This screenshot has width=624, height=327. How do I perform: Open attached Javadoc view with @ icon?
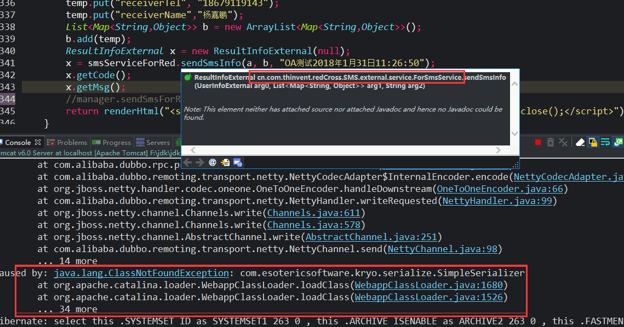[x=213, y=162]
